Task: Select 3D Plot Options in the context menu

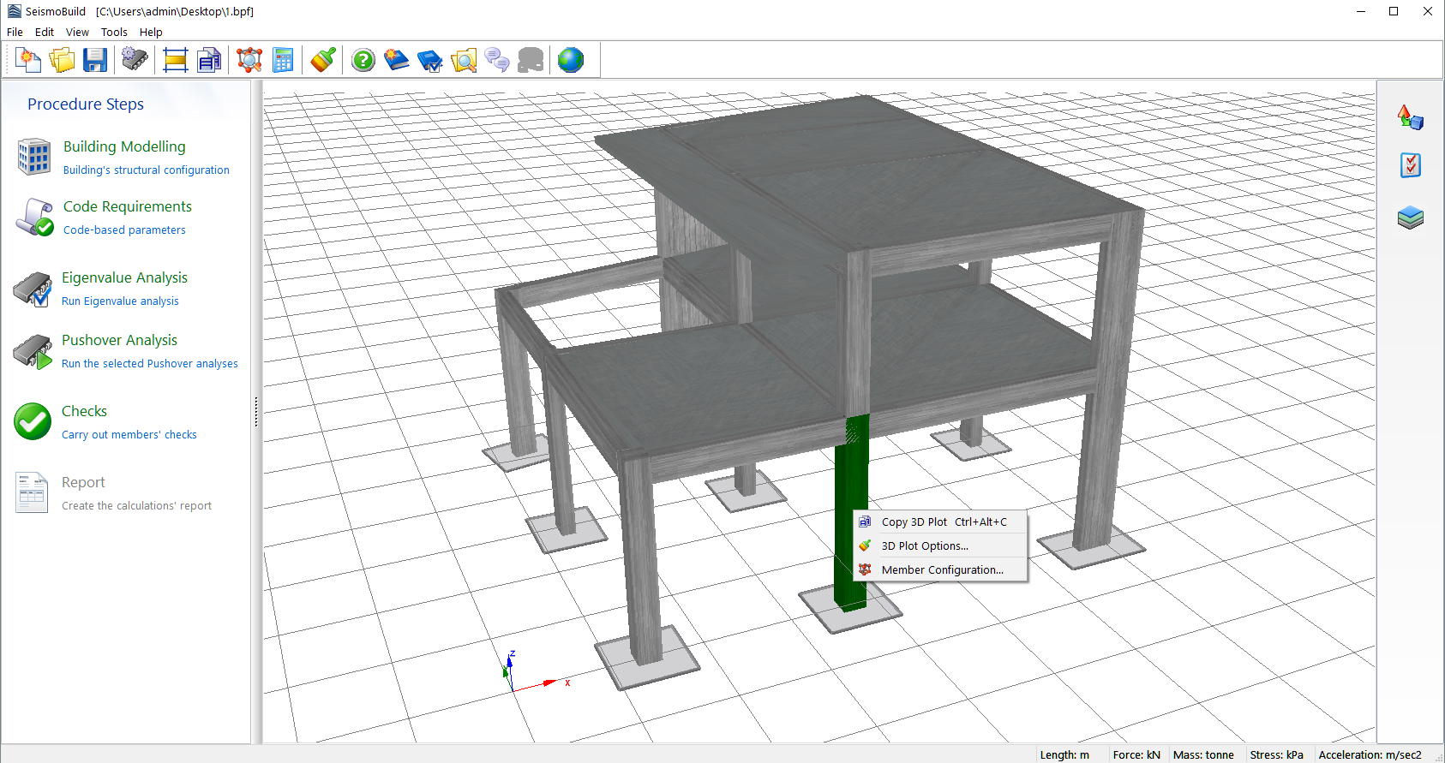Action: click(x=925, y=546)
